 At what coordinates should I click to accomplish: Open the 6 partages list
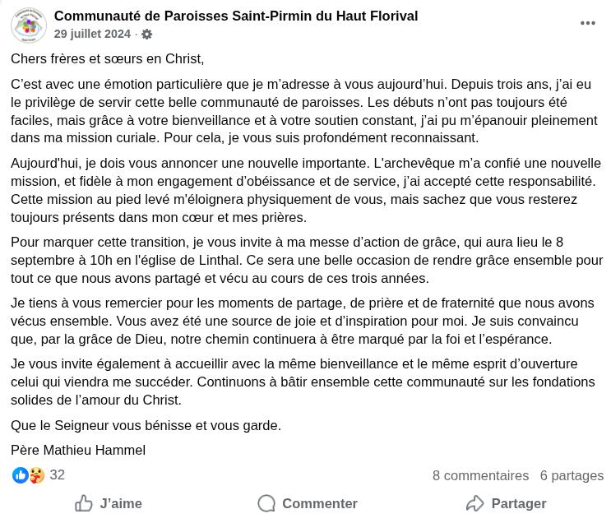point(572,475)
